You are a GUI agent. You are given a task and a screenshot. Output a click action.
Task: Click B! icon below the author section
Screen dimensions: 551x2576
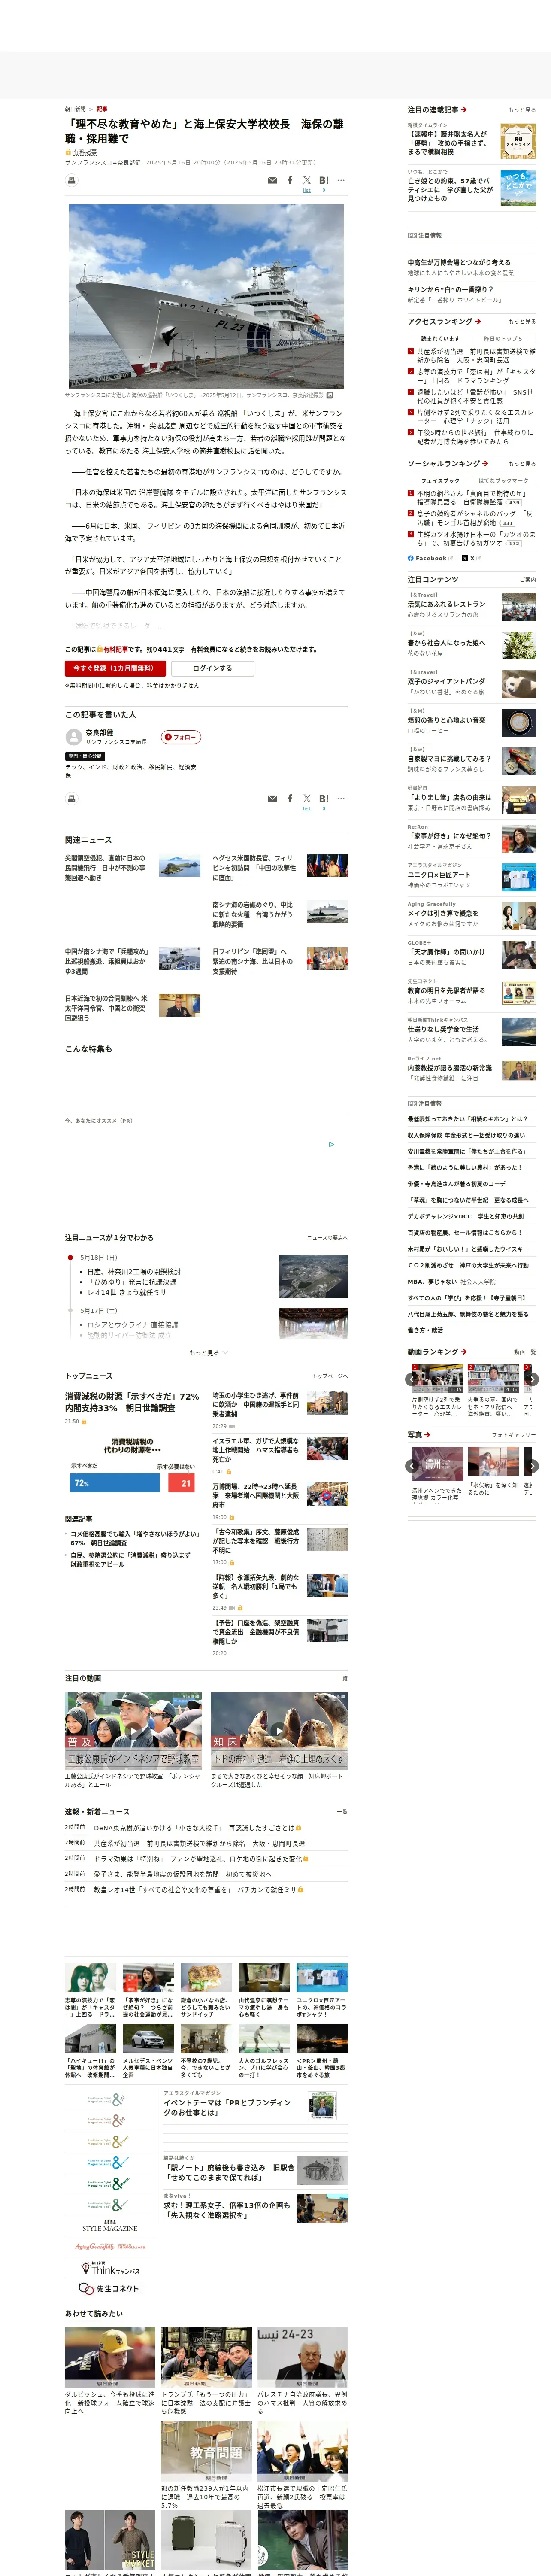click(x=324, y=799)
